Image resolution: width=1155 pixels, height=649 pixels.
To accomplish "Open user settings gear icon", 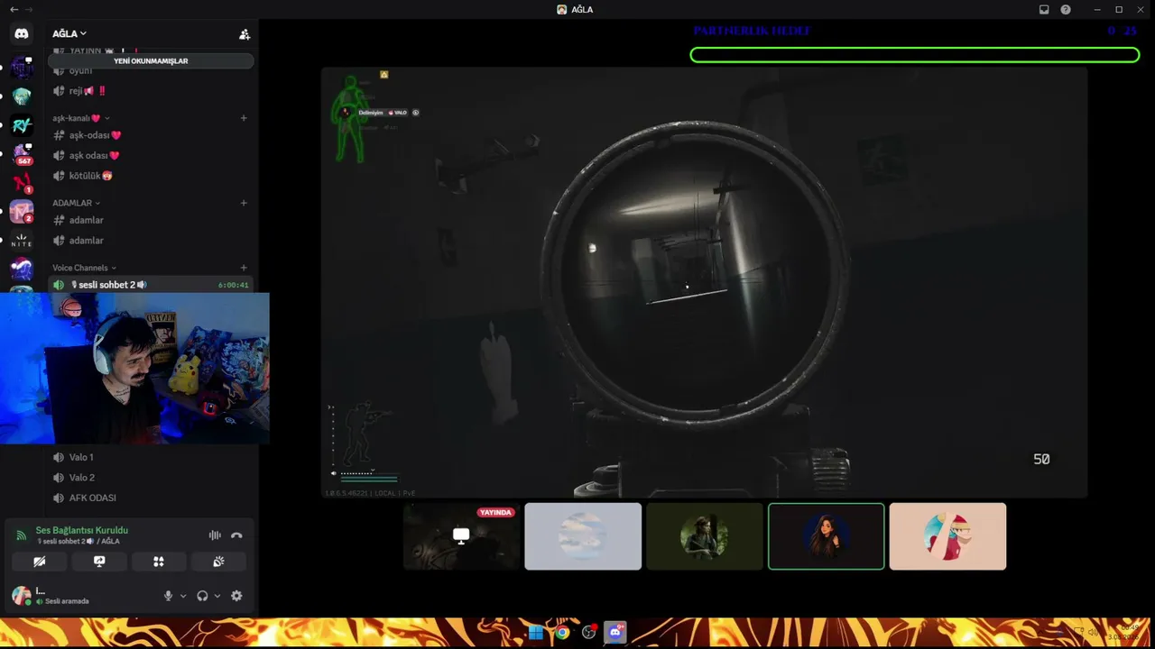I will click(236, 596).
